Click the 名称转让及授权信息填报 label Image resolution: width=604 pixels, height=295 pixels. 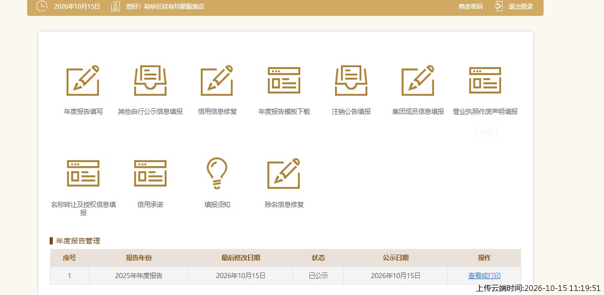coord(83,209)
